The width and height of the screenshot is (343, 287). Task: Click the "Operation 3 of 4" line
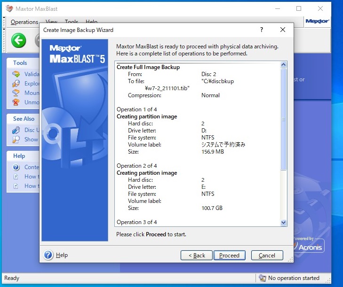pyautogui.click(x=137, y=222)
